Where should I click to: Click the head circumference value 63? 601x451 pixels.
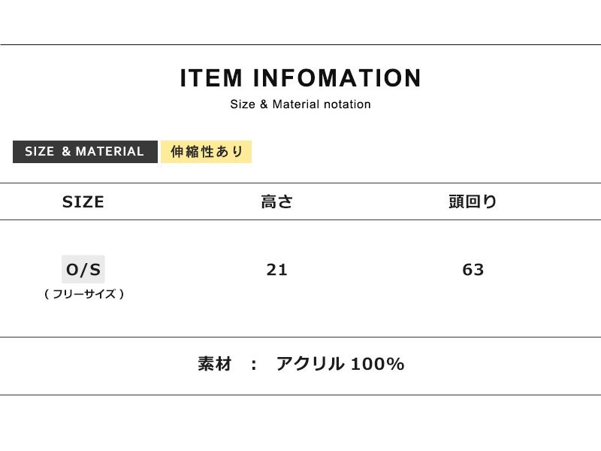point(473,270)
